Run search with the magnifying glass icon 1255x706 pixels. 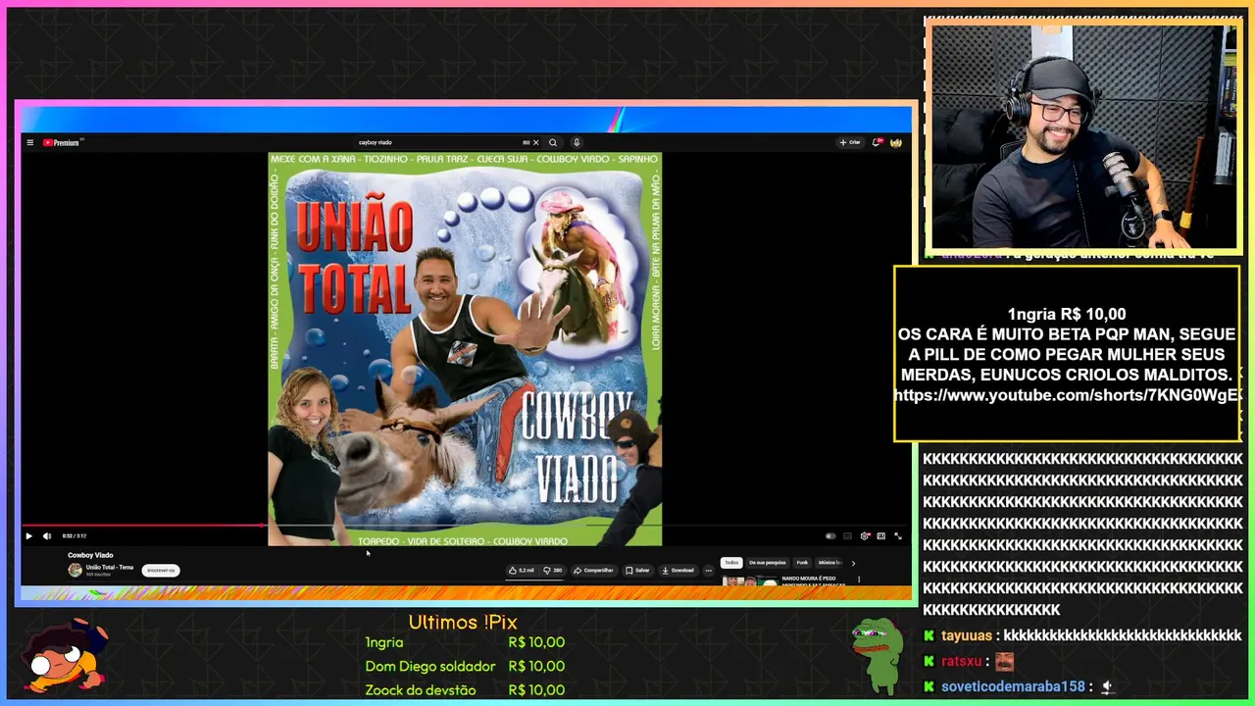(x=553, y=142)
